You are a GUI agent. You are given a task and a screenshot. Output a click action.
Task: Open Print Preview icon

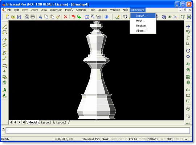27,17
